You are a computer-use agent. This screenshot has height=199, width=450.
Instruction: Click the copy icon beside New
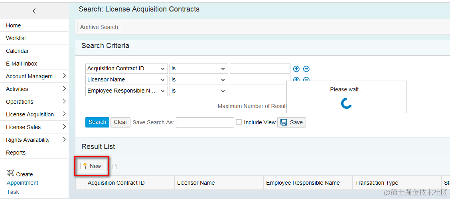[114, 166]
